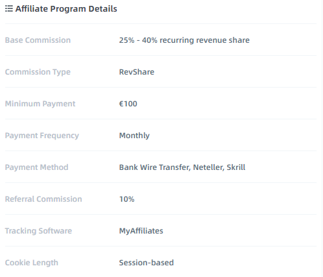Screen dimensions: 323x277
Task: Select the €100 minimum payment value
Action: [128, 104]
